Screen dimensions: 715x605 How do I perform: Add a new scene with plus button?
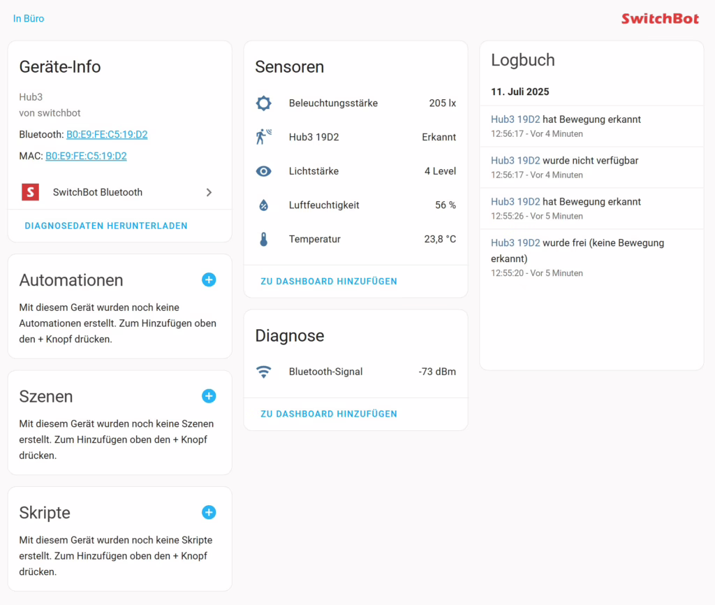(x=209, y=396)
